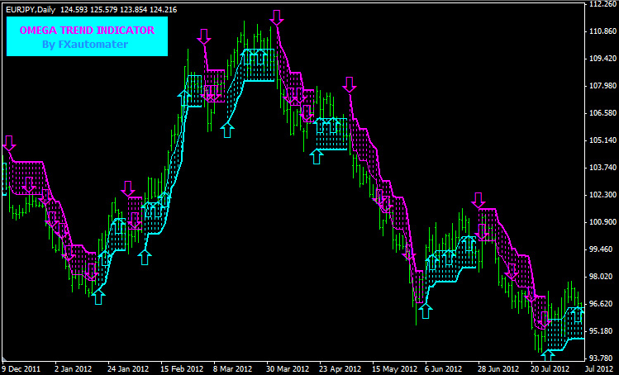Image resolution: width=619 pixels, height=375 pixels.
Task: Click the low price value 123.854
Action: click(134, 9)
